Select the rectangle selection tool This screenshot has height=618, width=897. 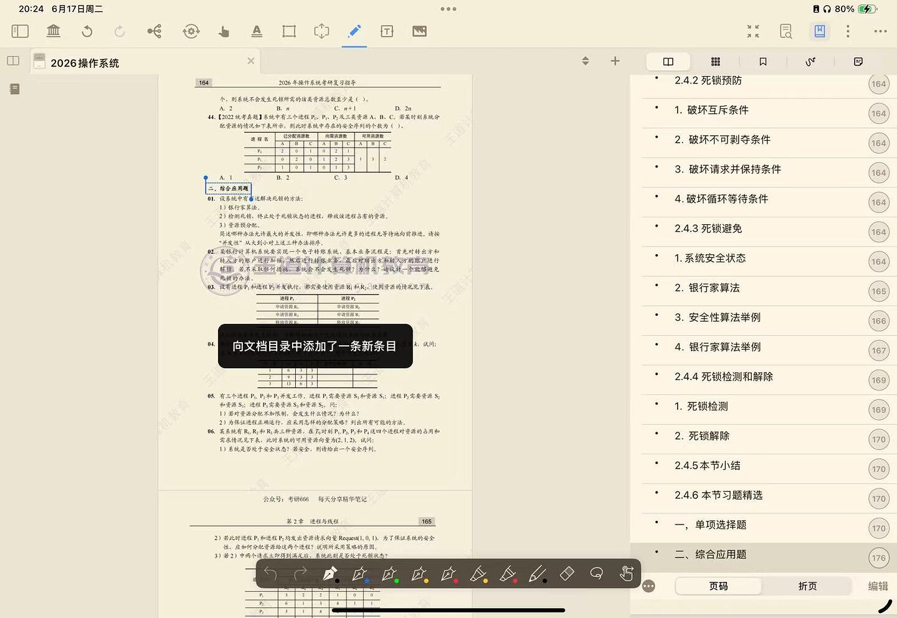tap(289, 31)
